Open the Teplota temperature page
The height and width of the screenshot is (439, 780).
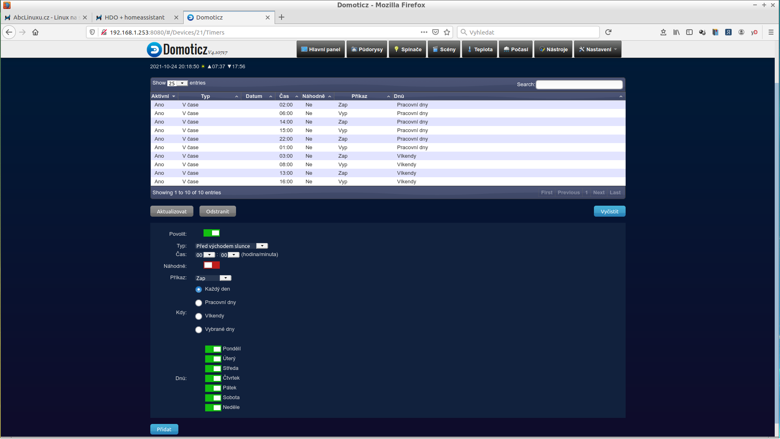(x=480, y=49)
